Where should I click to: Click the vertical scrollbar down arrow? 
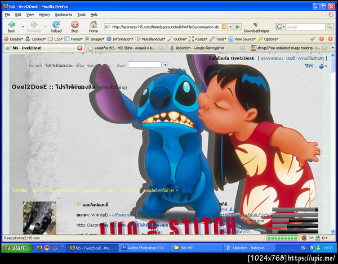point(332,232)
